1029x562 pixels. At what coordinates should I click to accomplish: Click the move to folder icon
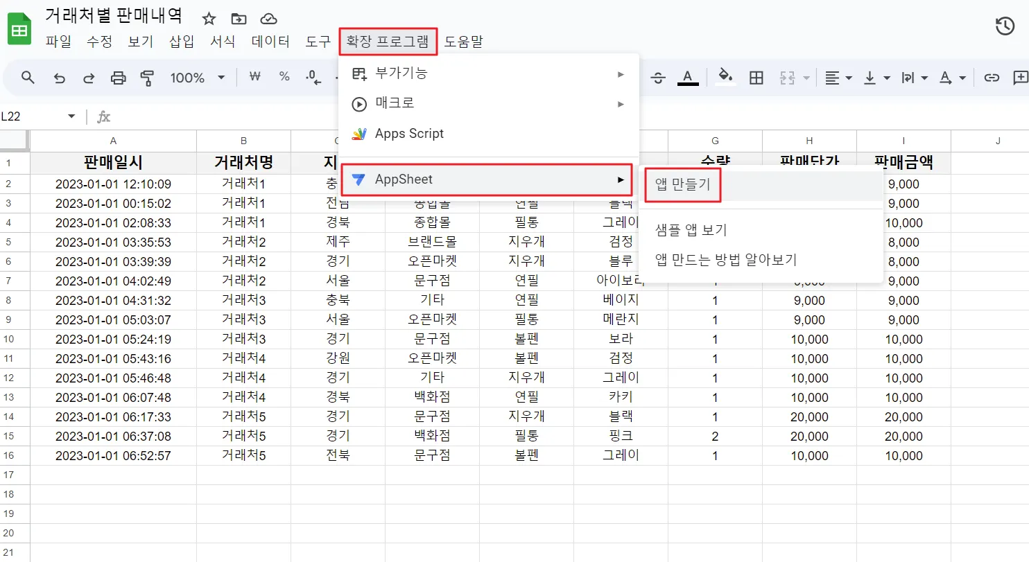(x=239, y=19)
